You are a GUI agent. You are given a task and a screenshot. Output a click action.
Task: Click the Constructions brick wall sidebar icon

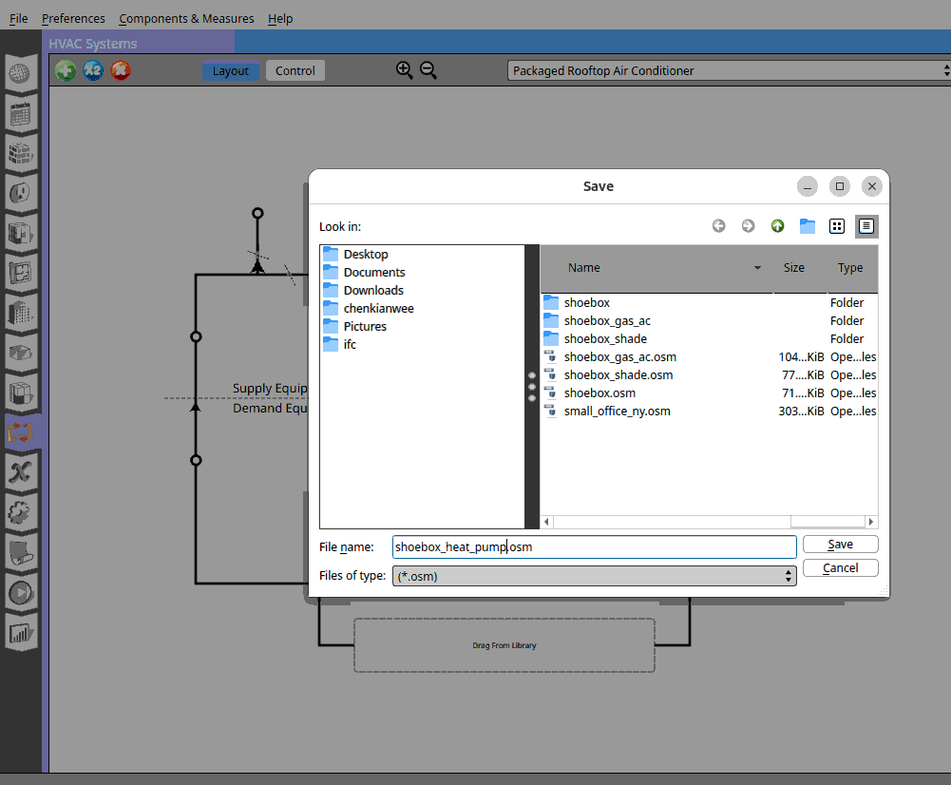(20, 153)
